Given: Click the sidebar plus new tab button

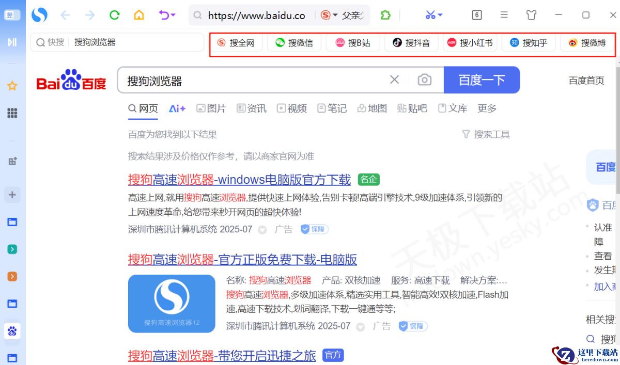Looking at the screenshot, I should [x=12, y=195].
